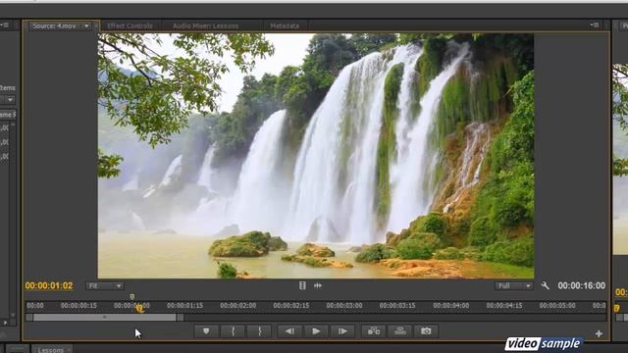The height and width of the screenshot is (353, 628).
Task: Step forward one frame
Action: click(342, 331)
